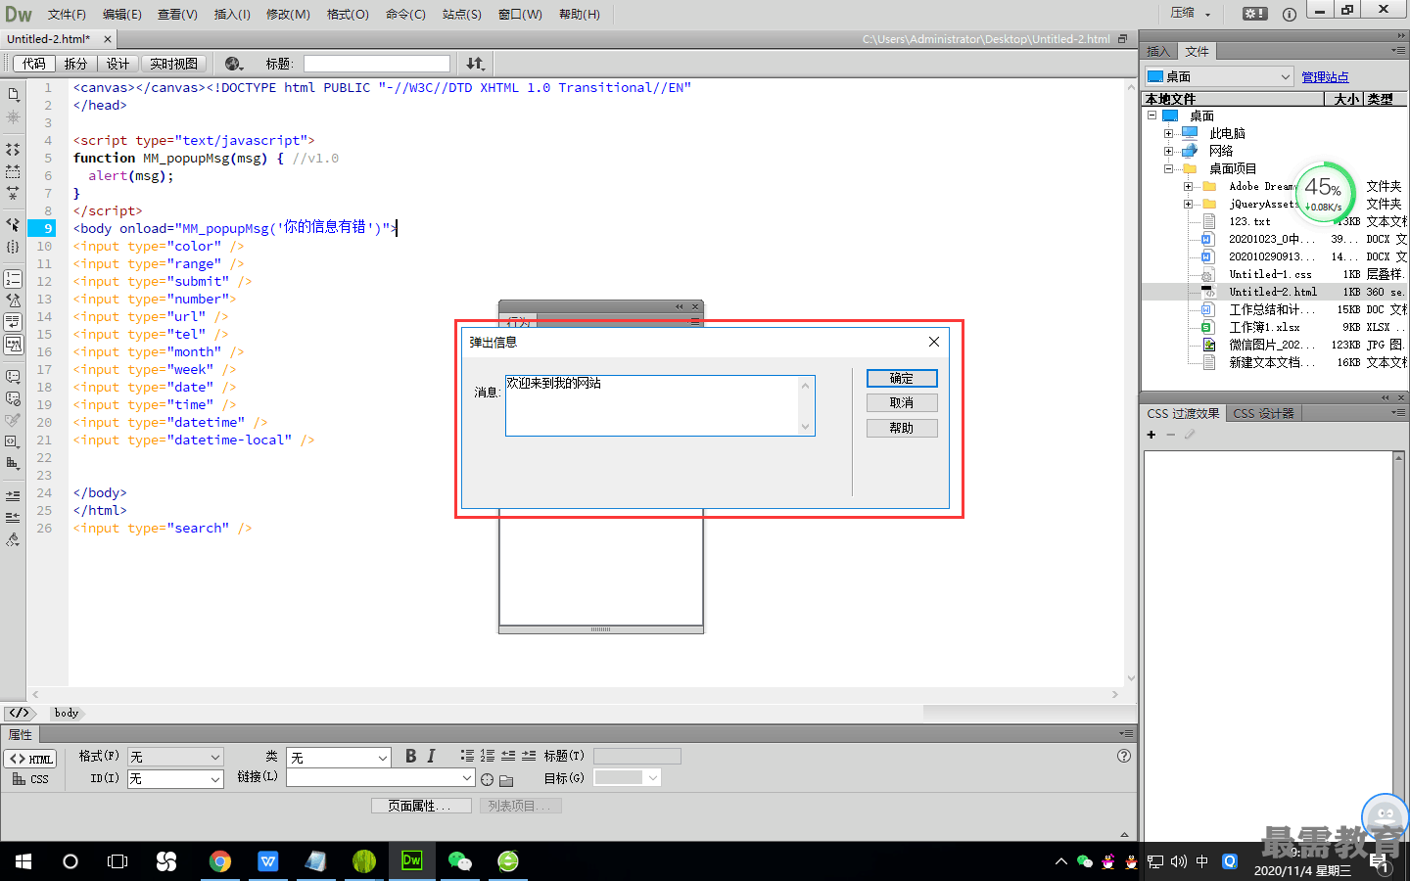Image resolution: width=1410 pixels, height=881 pixels.
Task: Open the Commands menu
Action: coord(405,14)
